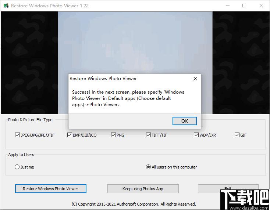Click the success message text in dialog
The height and width of the screenshot is (210, 270).
click(128, 98)
